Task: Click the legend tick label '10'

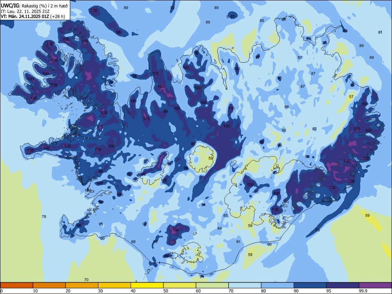Action: (x=35, y=291)
